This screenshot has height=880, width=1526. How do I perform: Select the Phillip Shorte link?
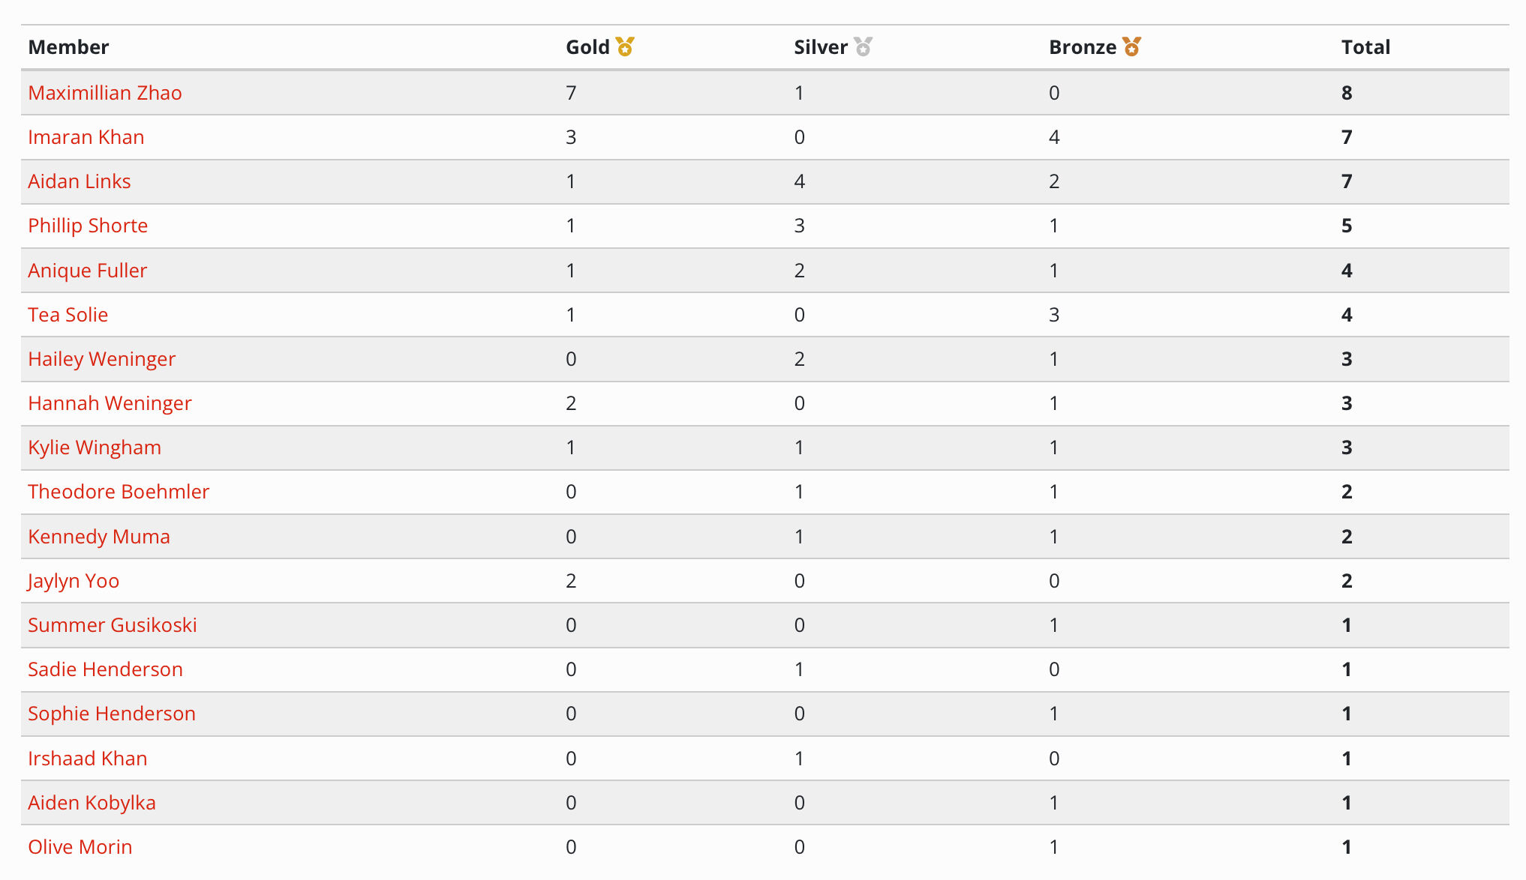coord(88,226)
